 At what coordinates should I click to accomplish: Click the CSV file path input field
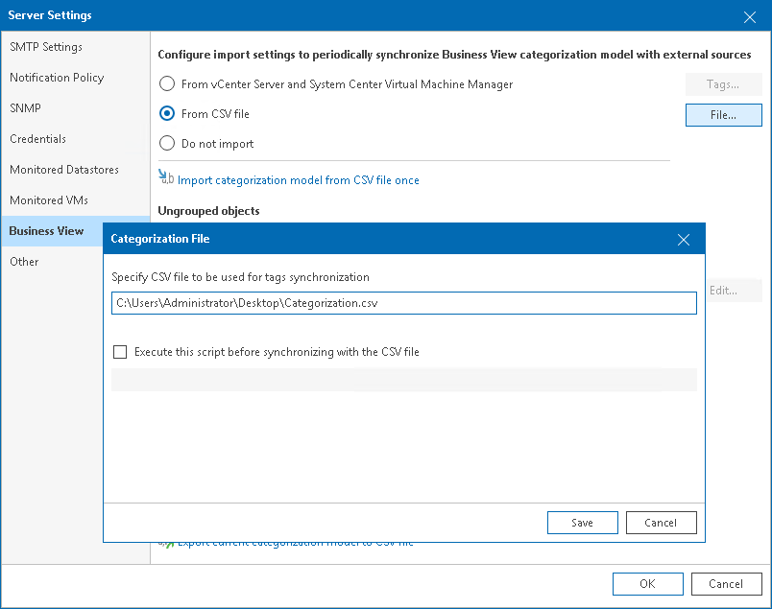click(x=403, y=303)
